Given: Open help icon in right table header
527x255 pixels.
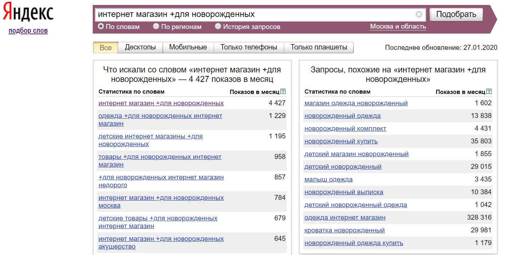Looking at the screenshot, I should pyautogui.click(x=489, y=91).
